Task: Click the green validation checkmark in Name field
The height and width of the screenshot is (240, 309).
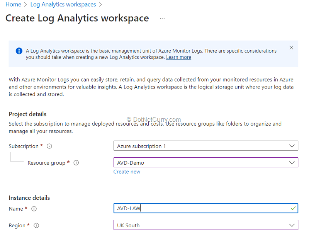Action: click(x=293, y=208)
